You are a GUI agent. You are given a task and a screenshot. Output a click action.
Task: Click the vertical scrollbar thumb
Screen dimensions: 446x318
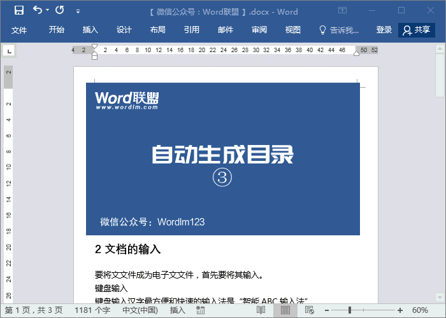[x=440, y=75]
